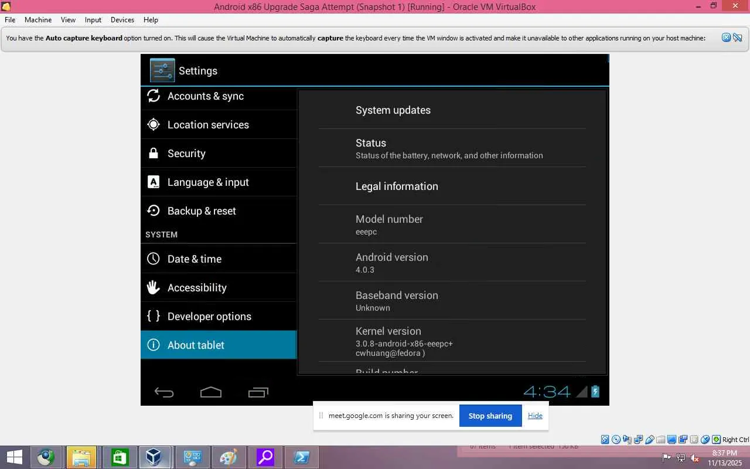Dismiss the auto capture keyboard notification
This screenshot has width=750, height=469.
[x=726, y=38]
